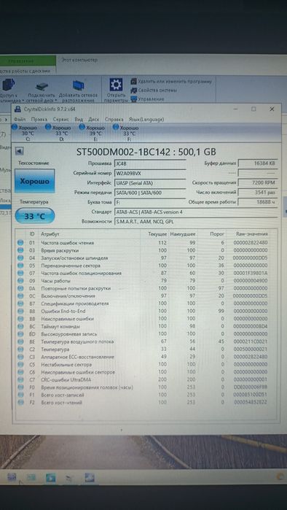
Task: Click Добавить сетевое расположение icon in Explorer
Action: coord(78,85)
